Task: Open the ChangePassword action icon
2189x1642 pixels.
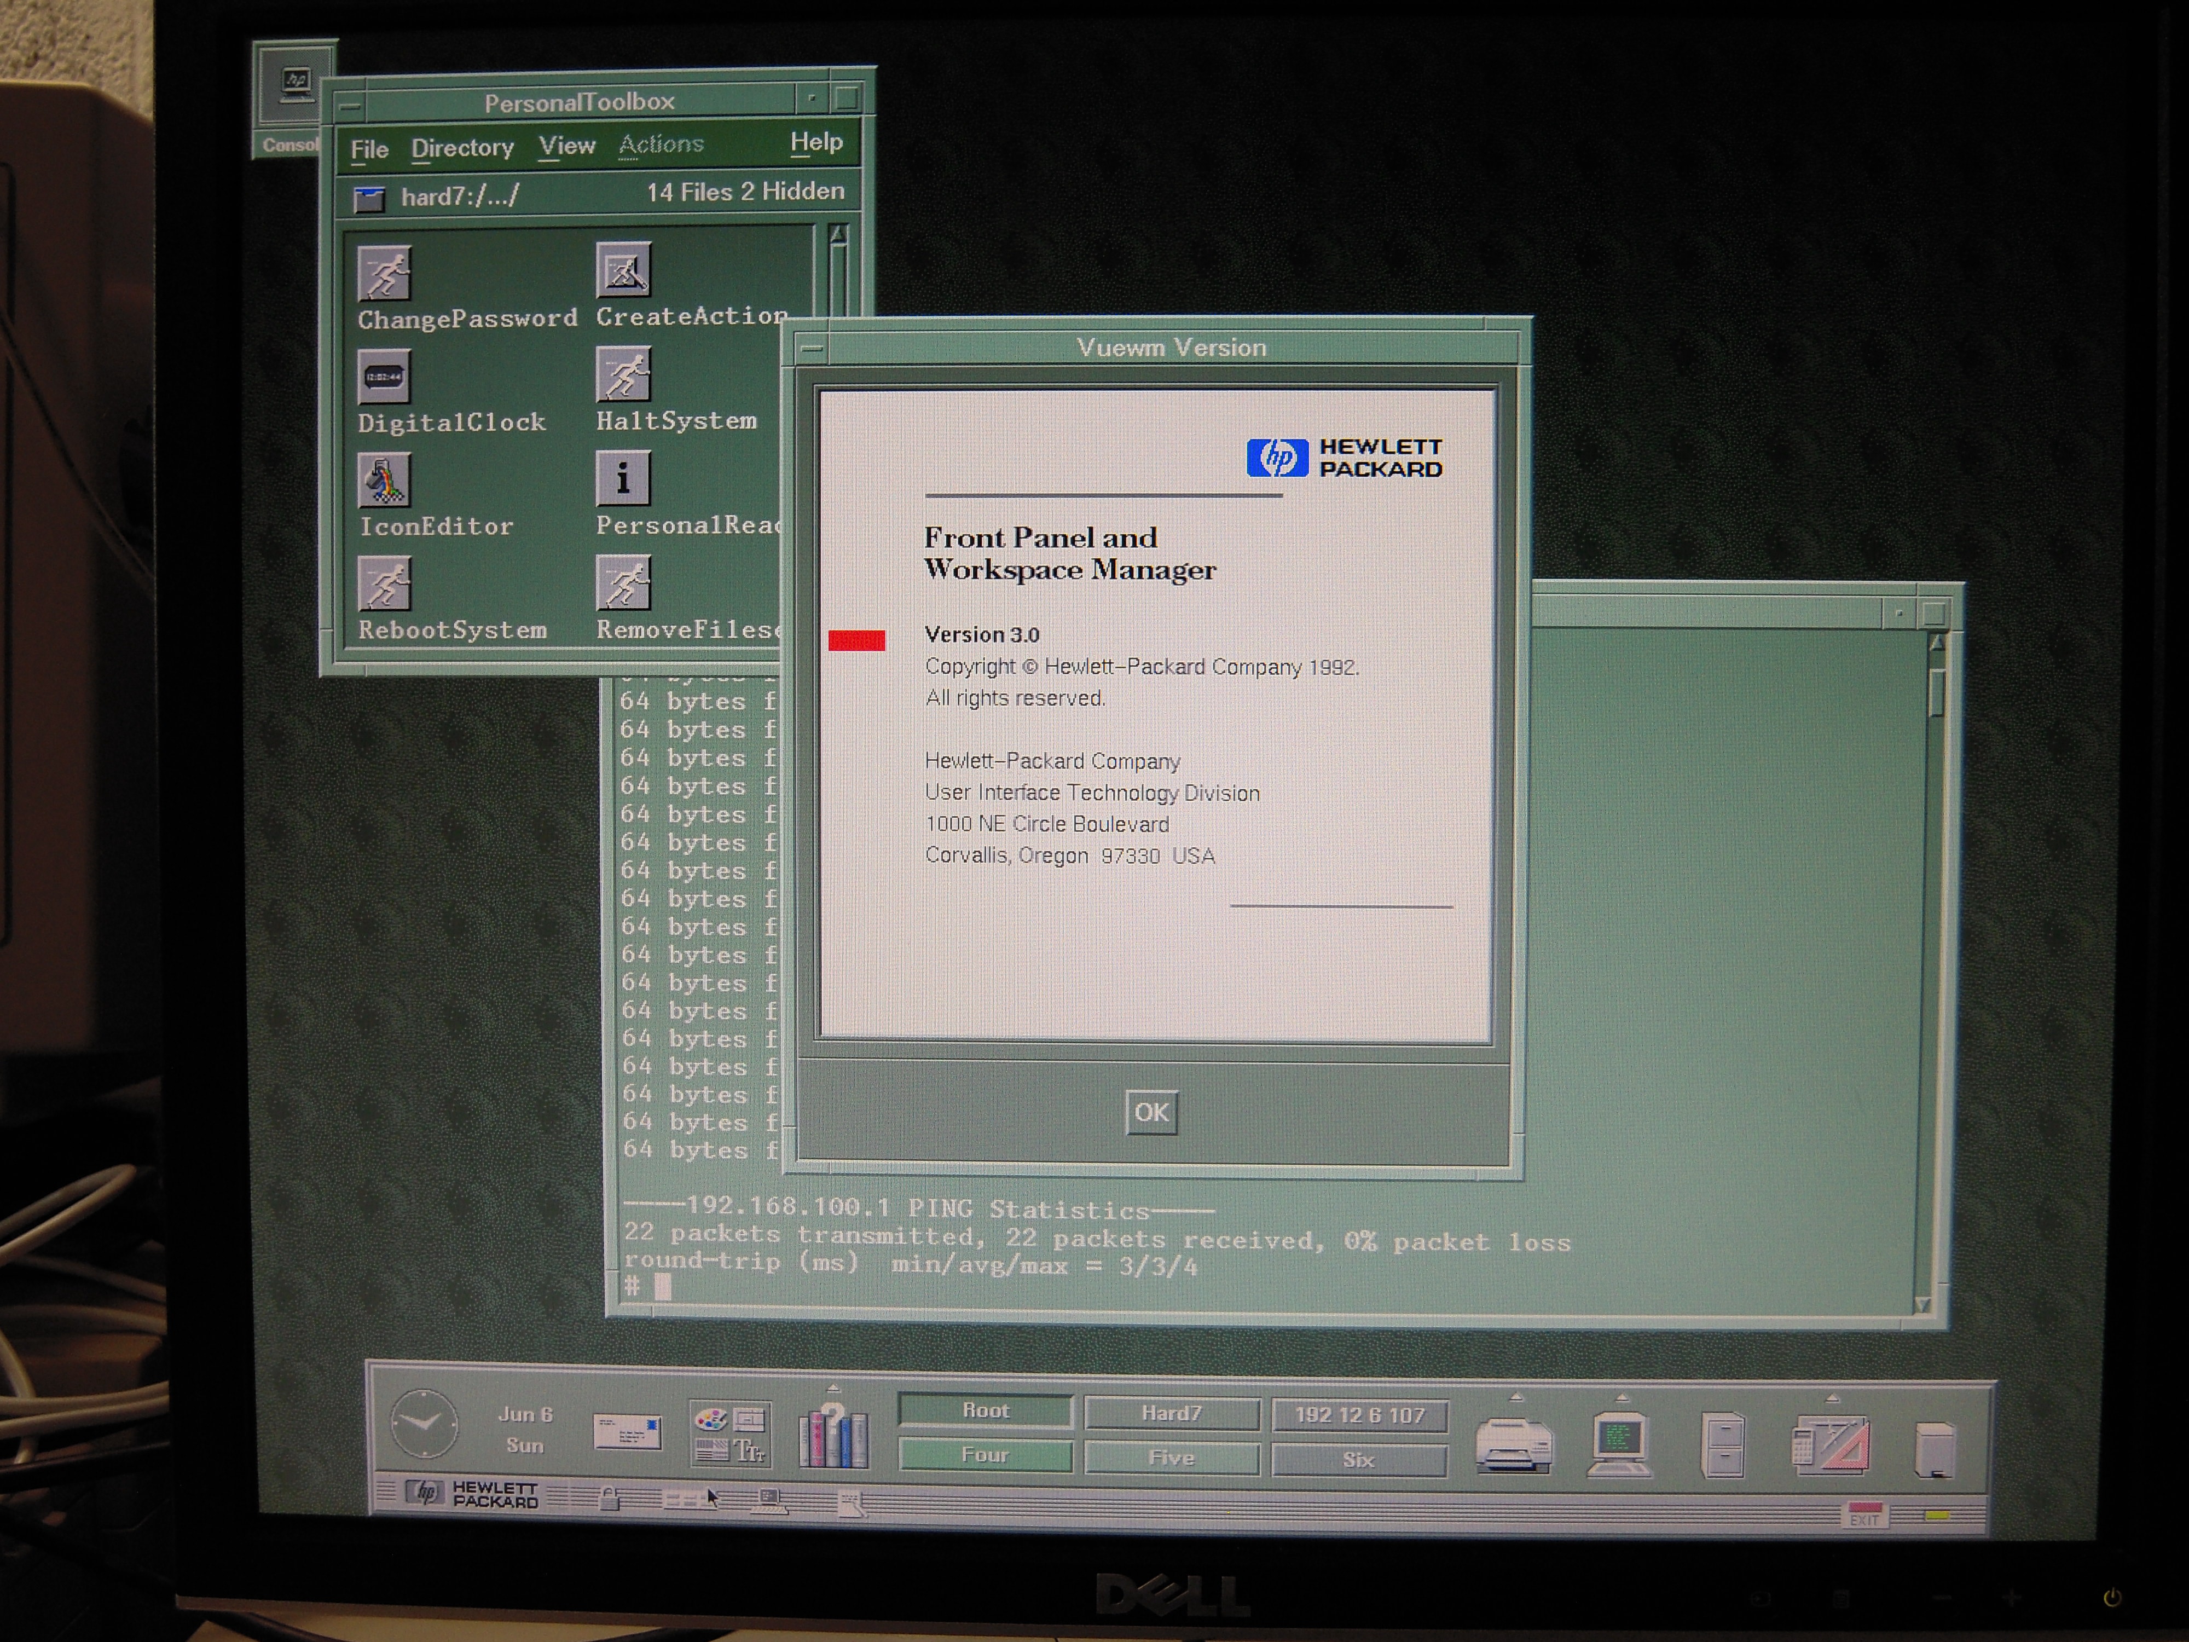Action: [384, 273]
